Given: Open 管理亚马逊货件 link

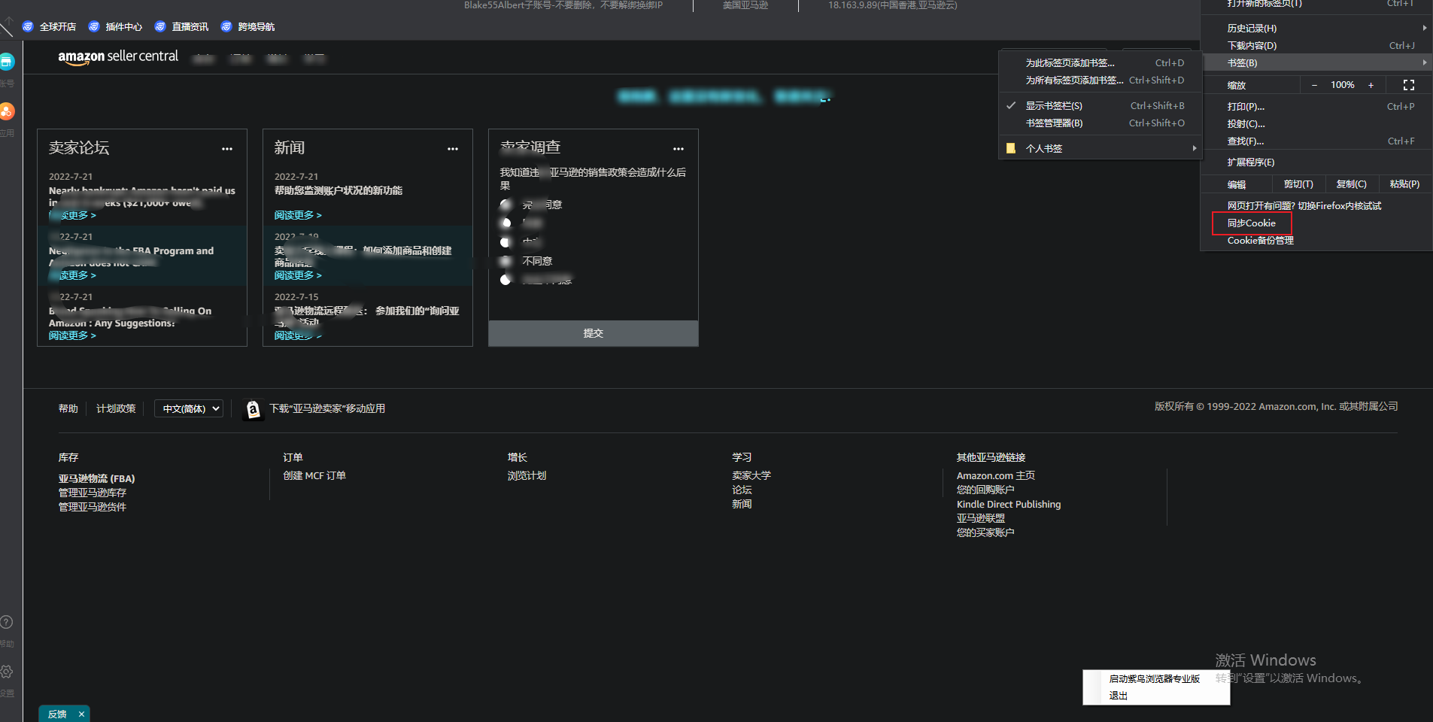Looking at the screenshot, I should click(x=93, y=507).
